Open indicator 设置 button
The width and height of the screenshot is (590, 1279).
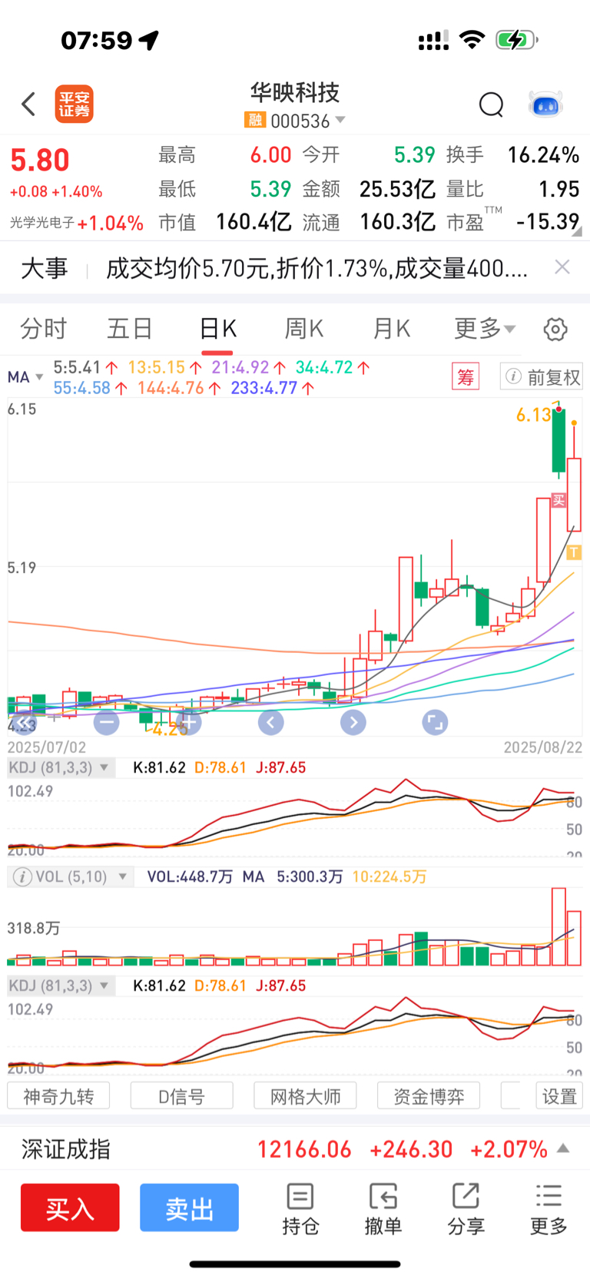click(x=559, y=1095)
